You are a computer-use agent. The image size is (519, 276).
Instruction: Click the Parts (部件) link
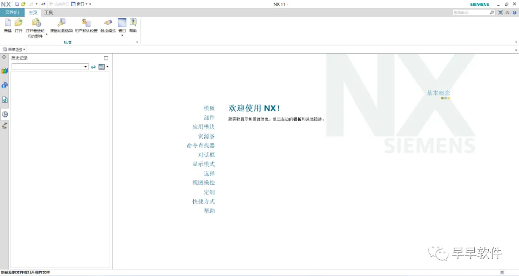tap(209, 117)
